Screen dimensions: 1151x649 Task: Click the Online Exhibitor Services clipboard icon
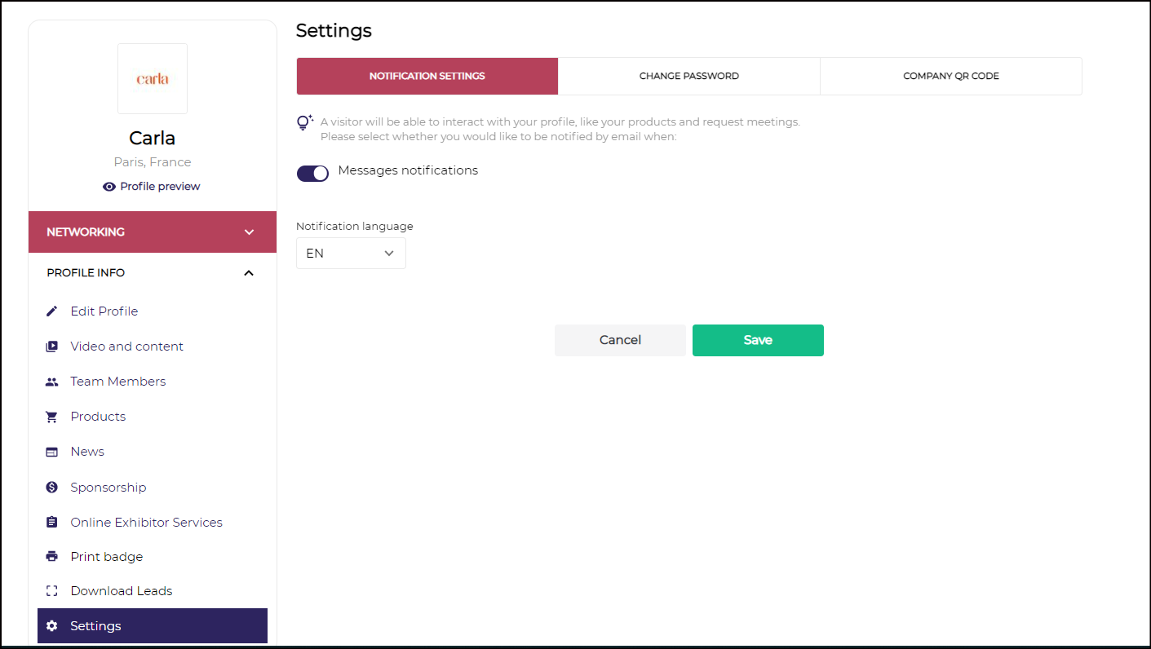pos(52,523)
